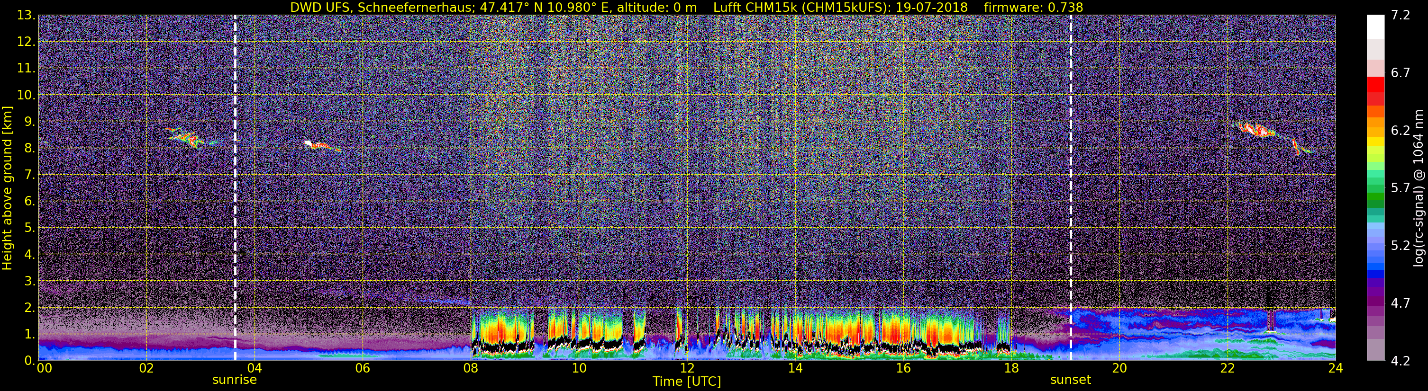Screen dimensions: 1428x391
Task: Click the 6 km height tick label
Action: tap(29, 202)
